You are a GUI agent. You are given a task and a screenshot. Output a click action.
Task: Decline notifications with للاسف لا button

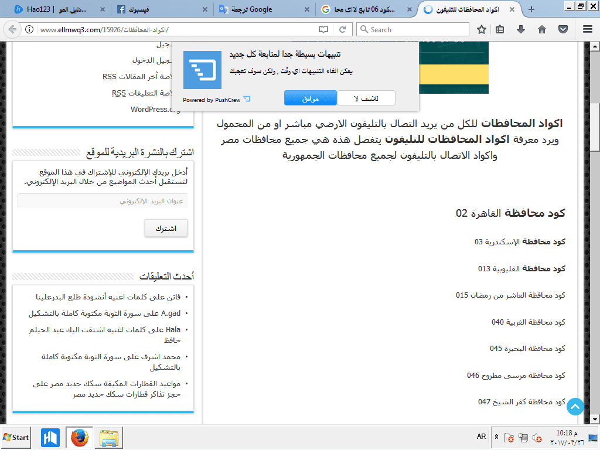coord(366,98)
